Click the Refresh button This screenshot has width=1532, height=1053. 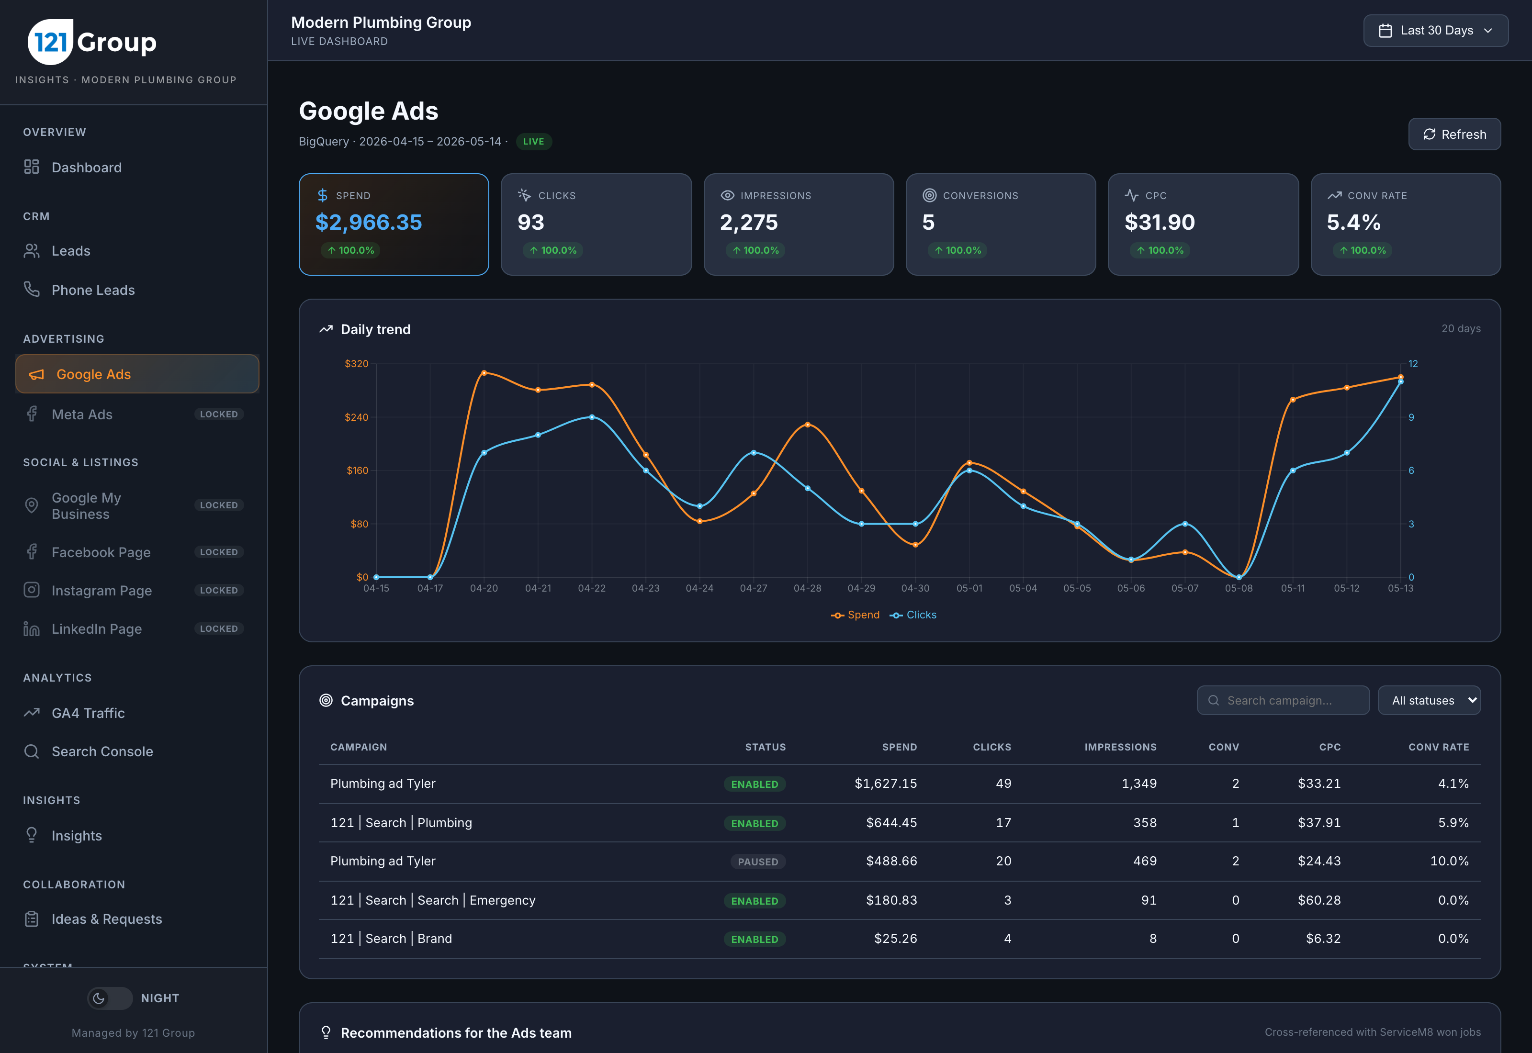pyautogui.click(x=1454, y=134)
